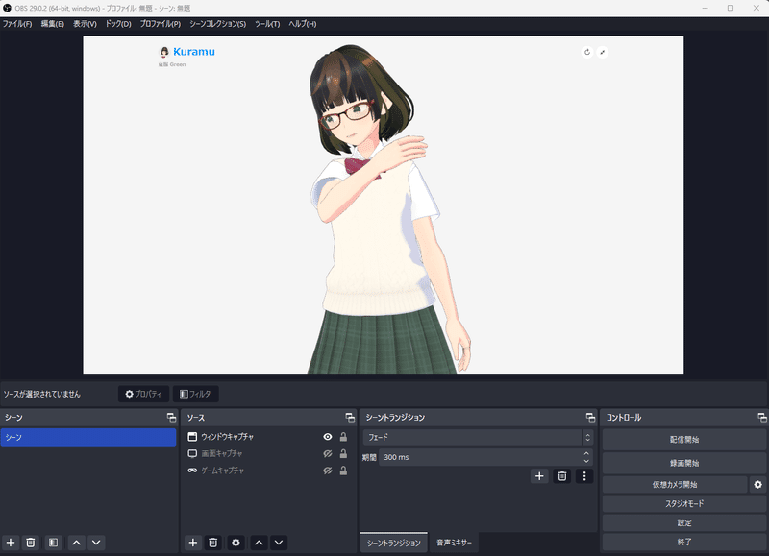Delete the transition with the trash icon
The height and width of the screenshot is (556, 769).
(562, 476)
